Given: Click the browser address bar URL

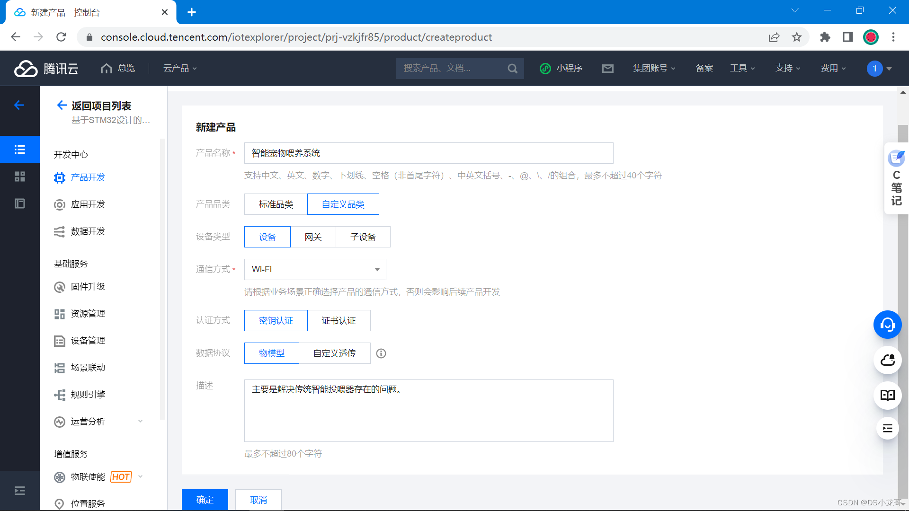Looking at the screenshot, I should click(296, 37).
